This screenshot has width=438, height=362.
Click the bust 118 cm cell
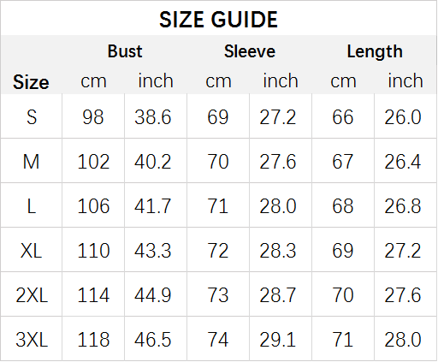(93, 340)
